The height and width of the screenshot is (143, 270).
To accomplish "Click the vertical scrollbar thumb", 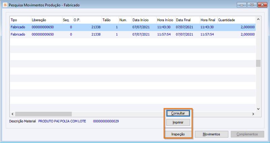I will click(258, 63).
